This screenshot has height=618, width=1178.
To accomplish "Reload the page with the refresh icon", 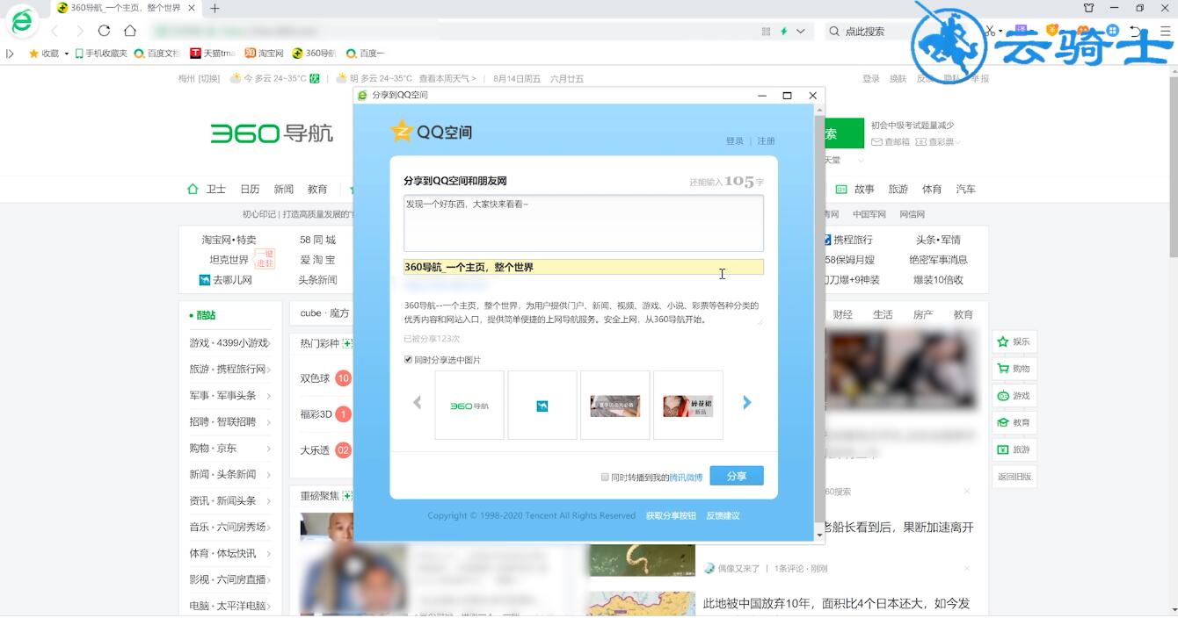I will (x=104, y=31).
